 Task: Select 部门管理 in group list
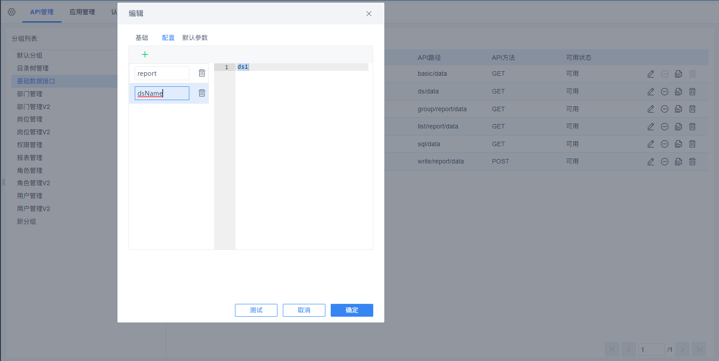pos(30,94)
